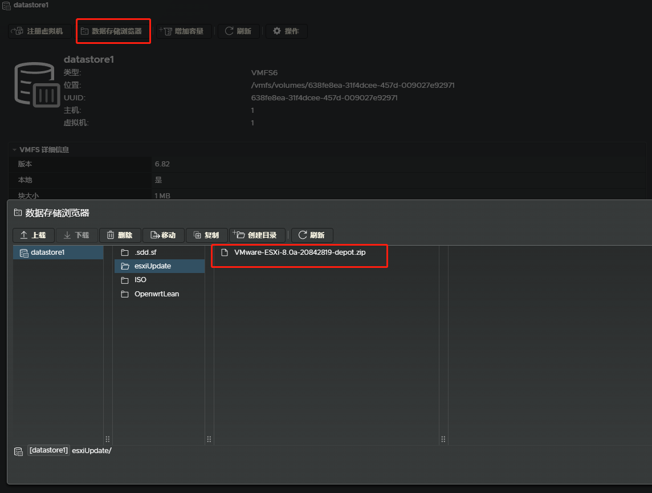This screenshot has width=652, height=493.
Task: Refresh the datastore page with the top 刷新 button
Action: 238,31
